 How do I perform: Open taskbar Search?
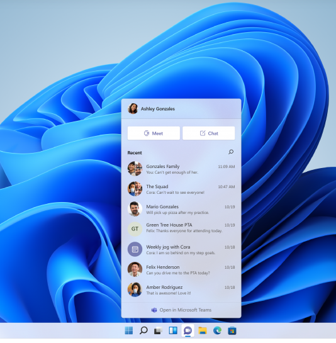pos(143,330)
